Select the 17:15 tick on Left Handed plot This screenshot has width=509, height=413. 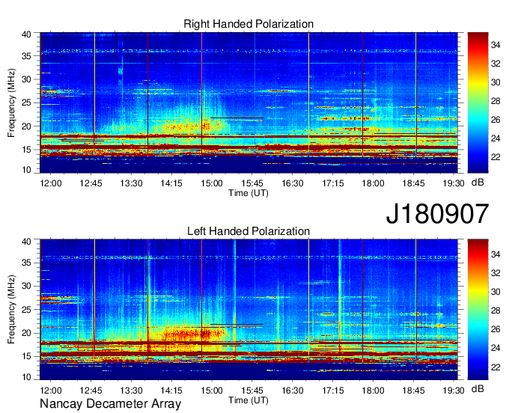click(333, 390)
